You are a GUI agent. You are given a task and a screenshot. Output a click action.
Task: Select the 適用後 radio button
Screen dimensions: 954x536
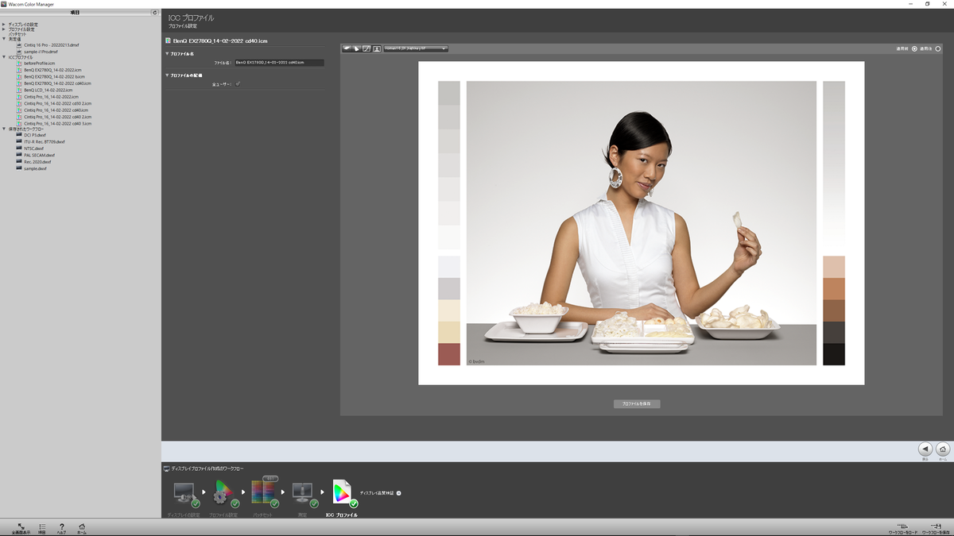(x=938, y=48)
